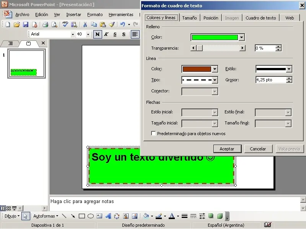Screen dimensions: 306x229
Task: Open the Undo history dropdown arrow
Action: [129, 24]
